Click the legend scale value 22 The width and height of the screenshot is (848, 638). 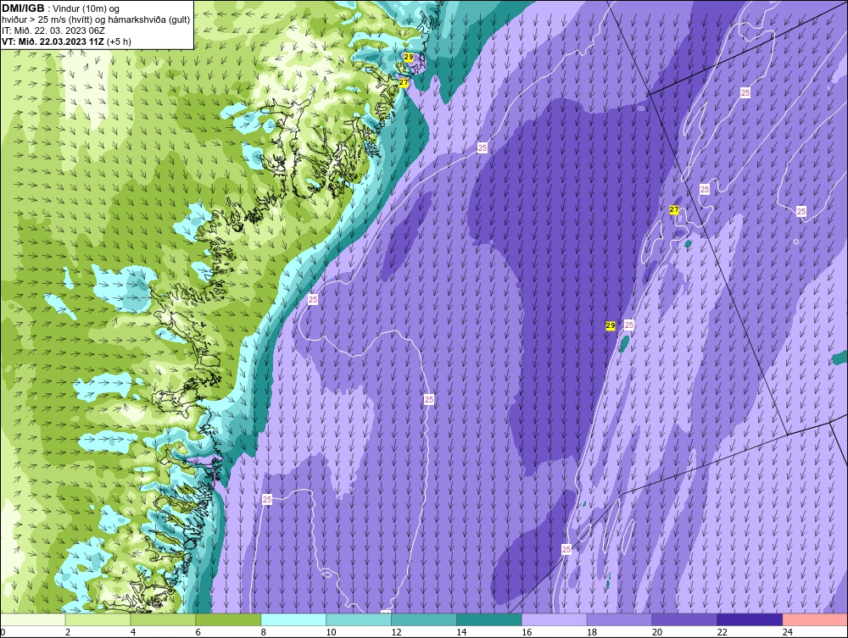722,632
